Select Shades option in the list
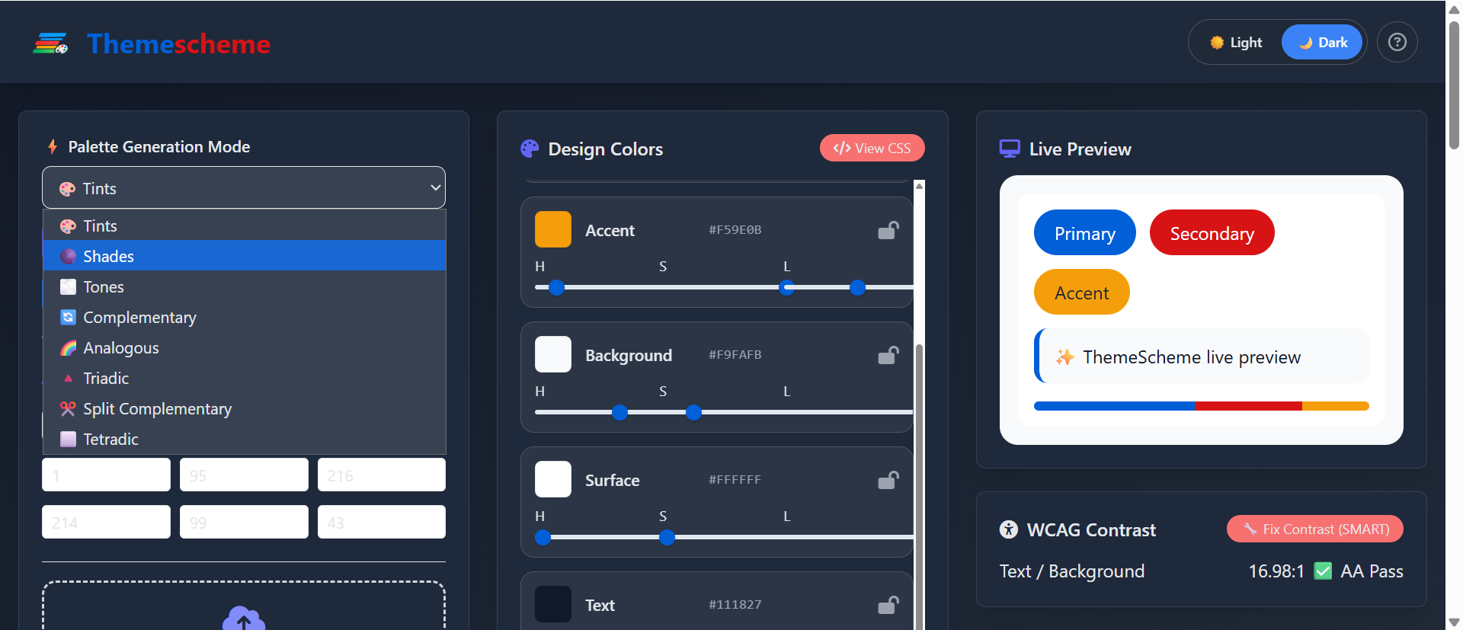Image resolution: width=1463 pixels, height=630 pixels. tap(244, 256)
